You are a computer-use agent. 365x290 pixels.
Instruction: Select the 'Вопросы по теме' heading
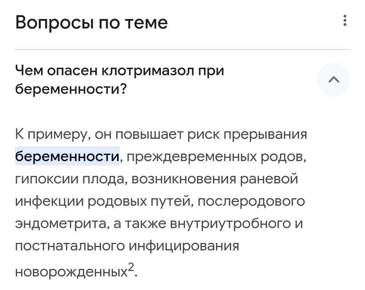click(91, 23)
